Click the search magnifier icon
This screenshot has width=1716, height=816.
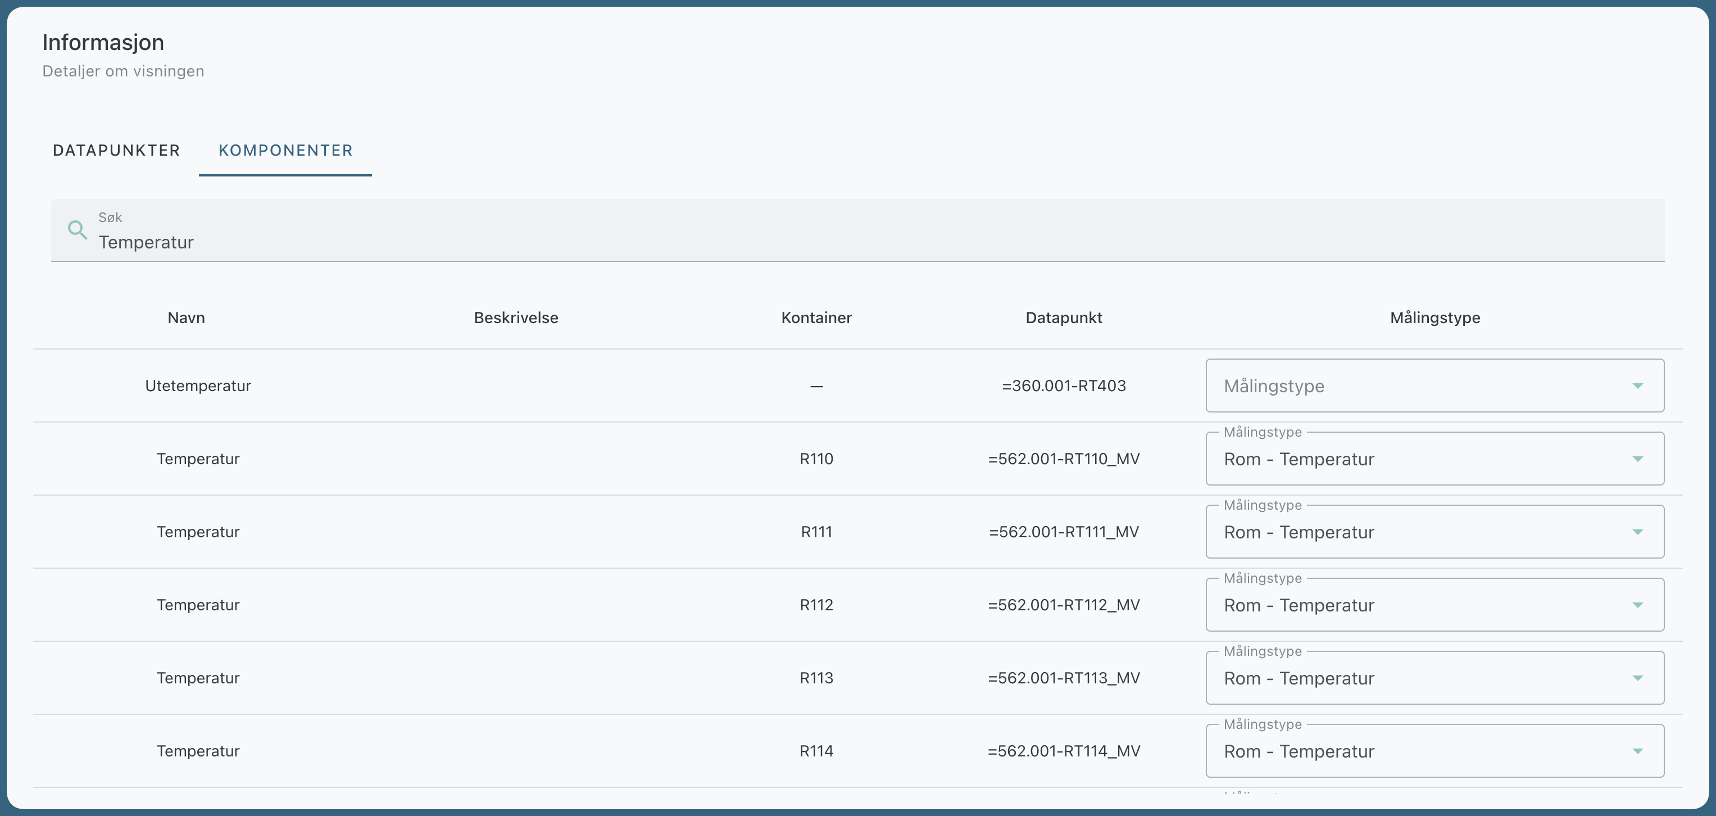click(x=78, y=230)
